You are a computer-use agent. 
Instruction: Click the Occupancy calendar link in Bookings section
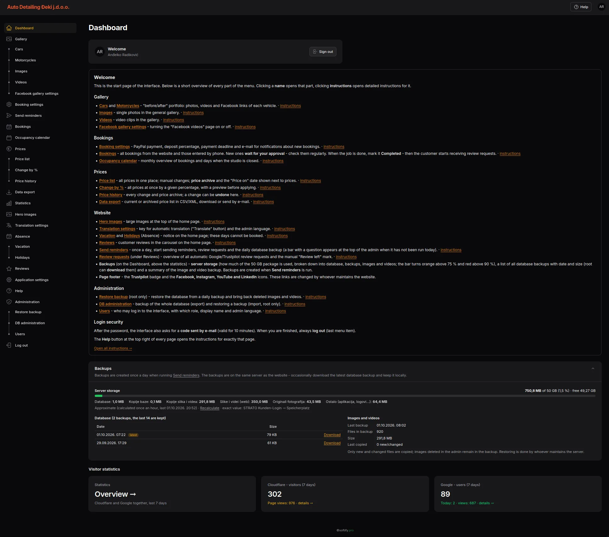click(x=118, y=161)
